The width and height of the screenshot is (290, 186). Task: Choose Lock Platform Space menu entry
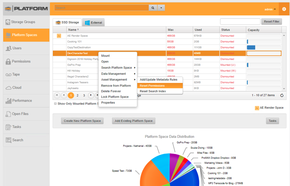[x=115, y=97]
